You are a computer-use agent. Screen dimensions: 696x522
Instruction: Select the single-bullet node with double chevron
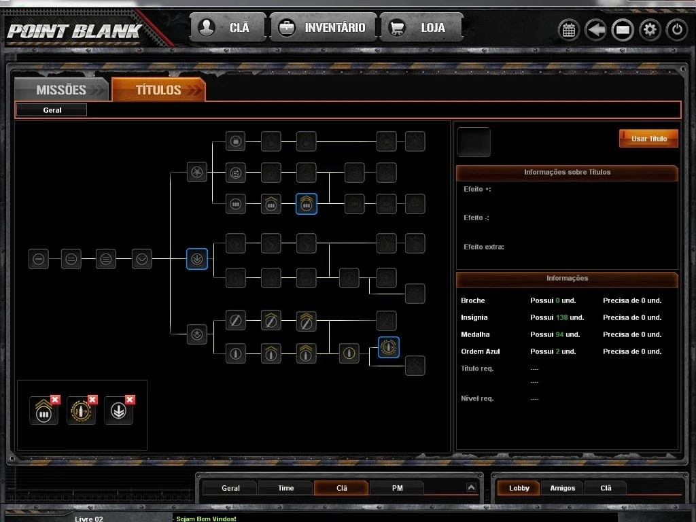click(x=307, y=353)
